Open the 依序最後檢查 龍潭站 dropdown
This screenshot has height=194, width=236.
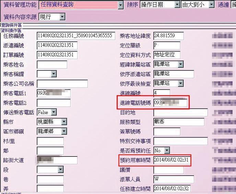click(181, 83)
